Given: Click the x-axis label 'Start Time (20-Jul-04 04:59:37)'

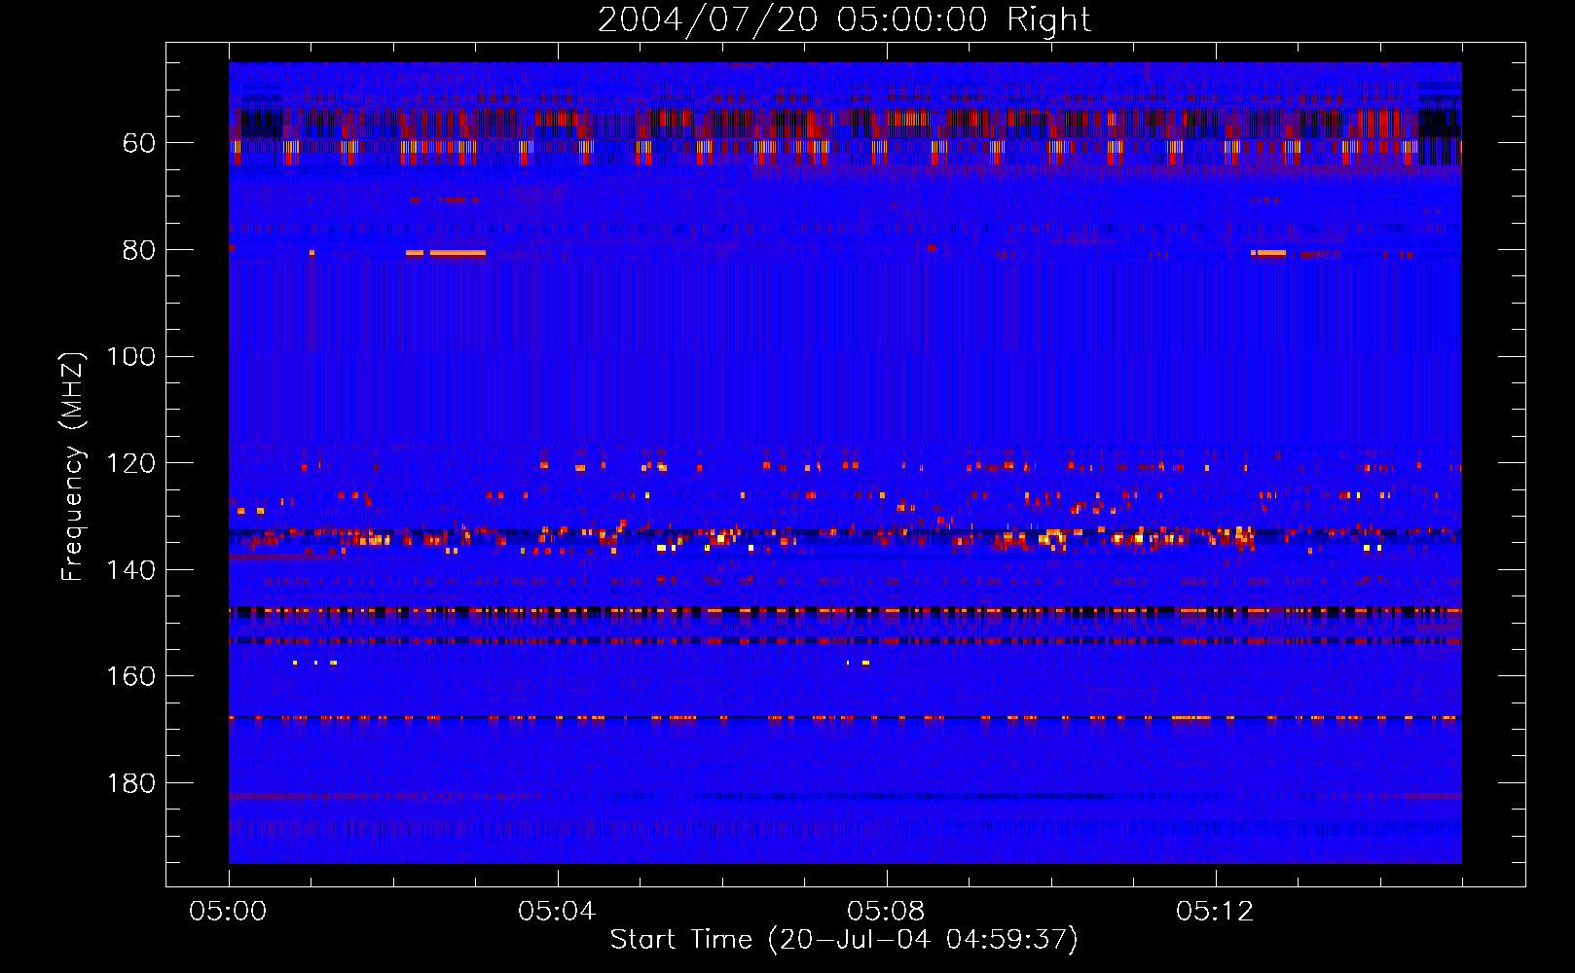Looking at the screenshot, I should point(844,940).
